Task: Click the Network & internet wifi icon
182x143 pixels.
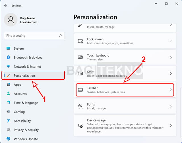Action: click(x=8, y=66)
